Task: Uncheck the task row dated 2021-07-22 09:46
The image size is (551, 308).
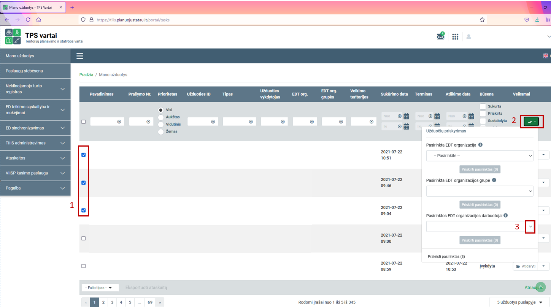Action: 84,183
